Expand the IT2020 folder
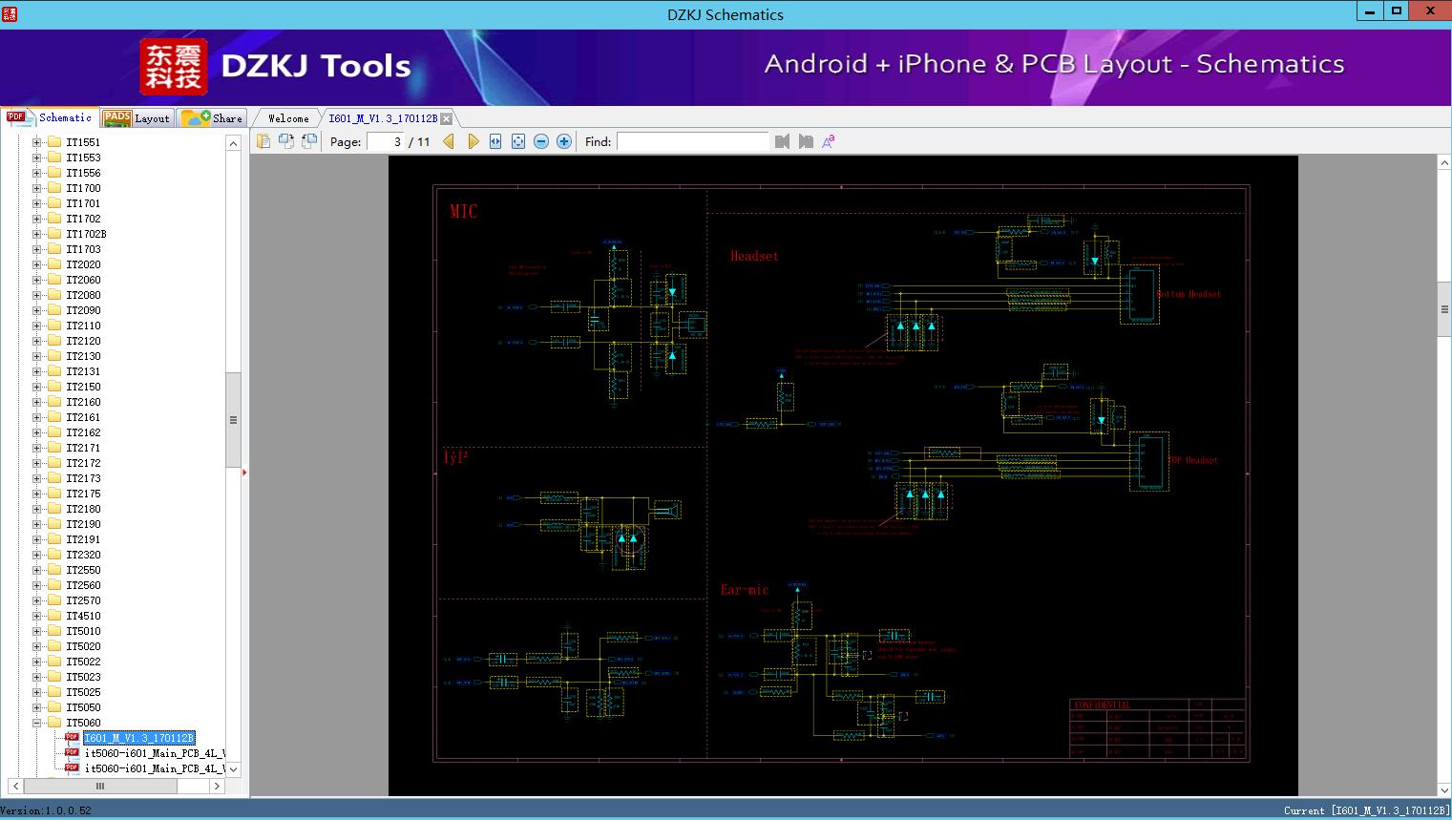Viewport: 1452px width, 820px height. [37, 264]
